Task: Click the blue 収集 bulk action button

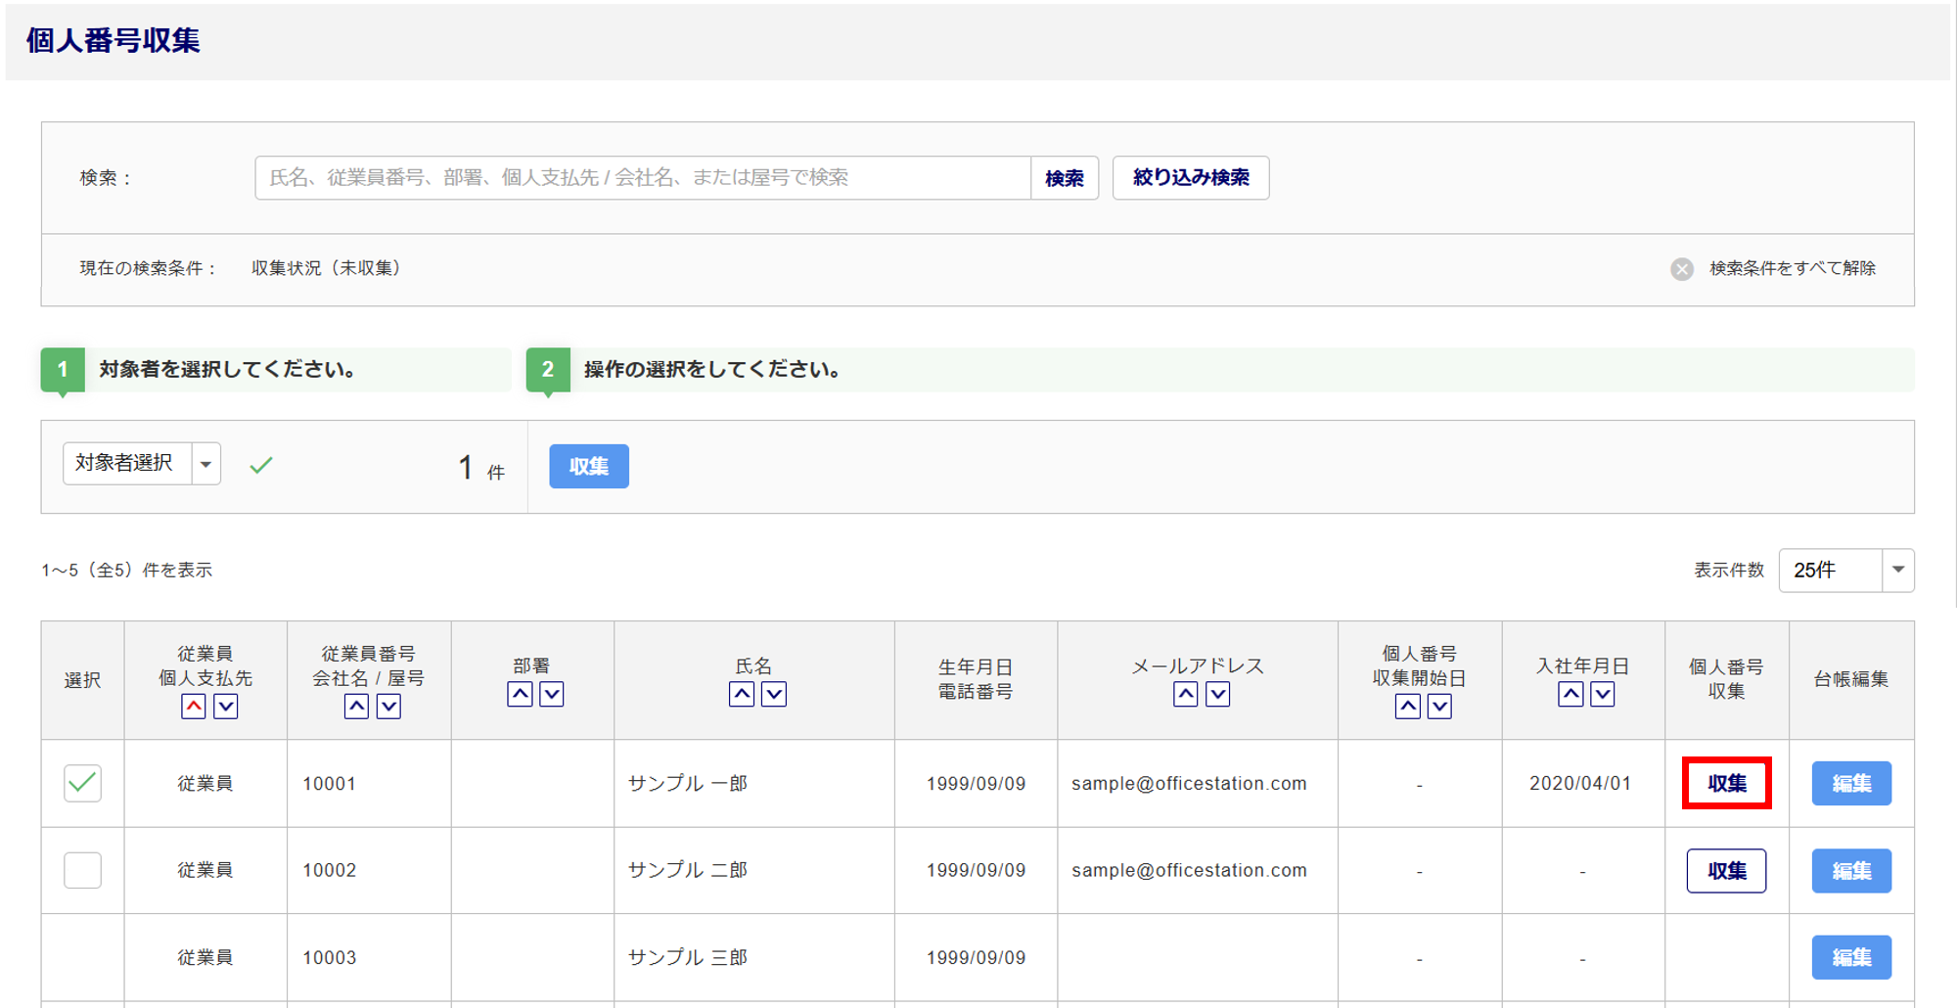Action: click(x=589, y=466)
